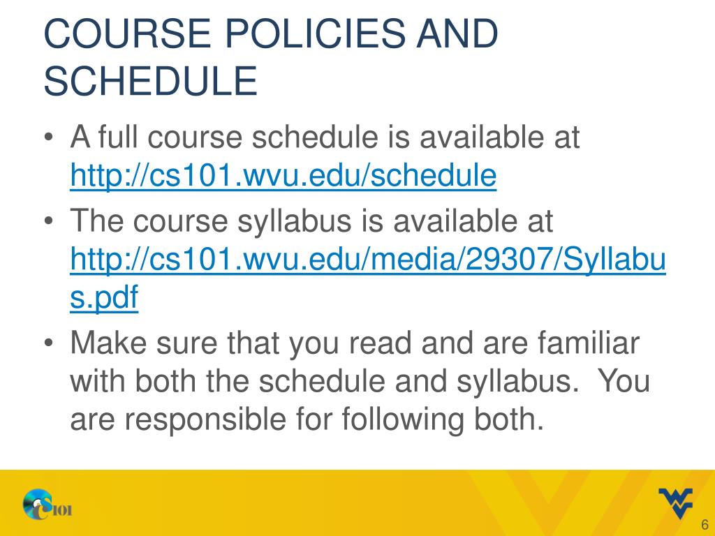Click the 'COURSE POLICIES AND' title line
The width and height of the screenshot is (715, 536).
(x=271, y=33)
